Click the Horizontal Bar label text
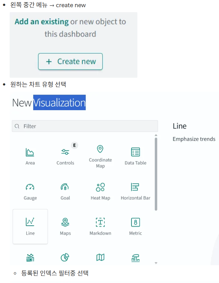219x283 pixels. pos(136,198)
